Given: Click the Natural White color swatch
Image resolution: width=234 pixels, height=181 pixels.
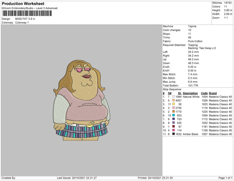Looking at the screenshot, I should click(x=173, y=97).
